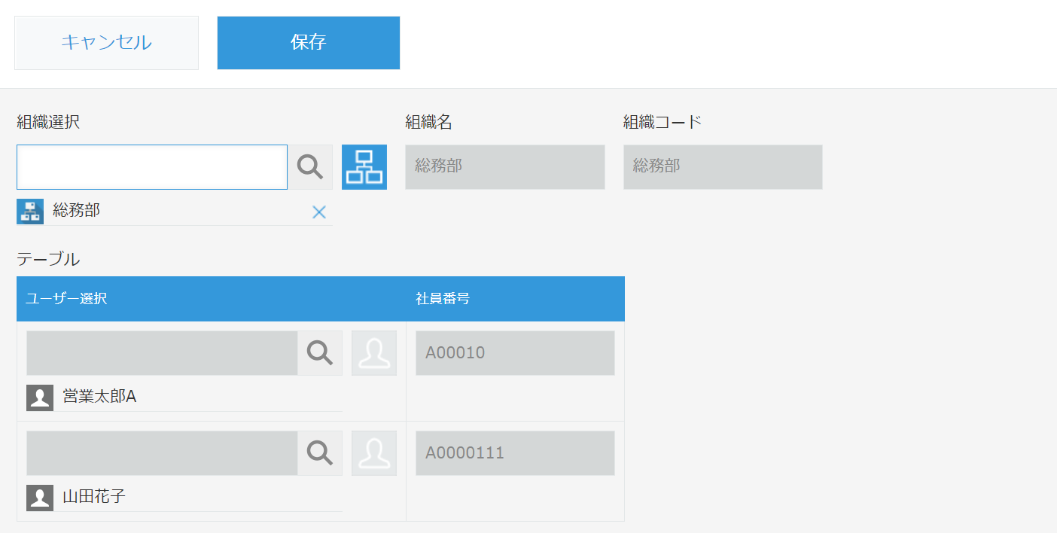
Task: Open user picker icon in 営業太郎A row
Action: tap(374, 353)
